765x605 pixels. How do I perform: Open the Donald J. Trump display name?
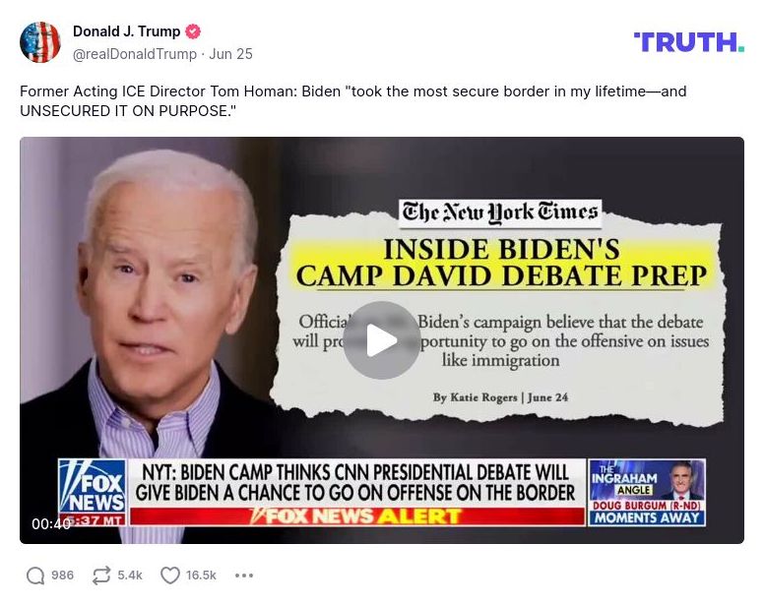coord(127,31)
